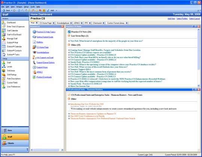Switch to ARNE2 tab
This screenshot has width=202, height=157.
77,23
